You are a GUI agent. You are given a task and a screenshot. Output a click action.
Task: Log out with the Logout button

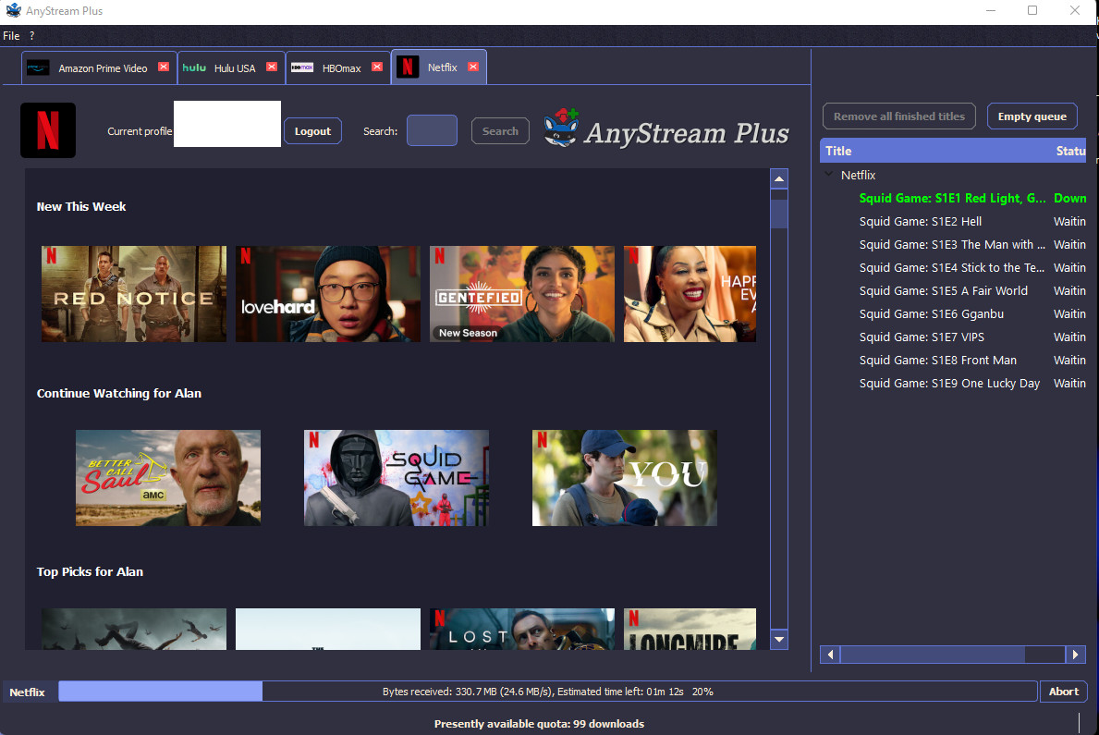pyautogui.click(x=312, y=131)
